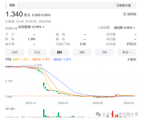Click the 4.175 price axis label
The width and height of the screenshot is (143, 120).
point(9,81)
